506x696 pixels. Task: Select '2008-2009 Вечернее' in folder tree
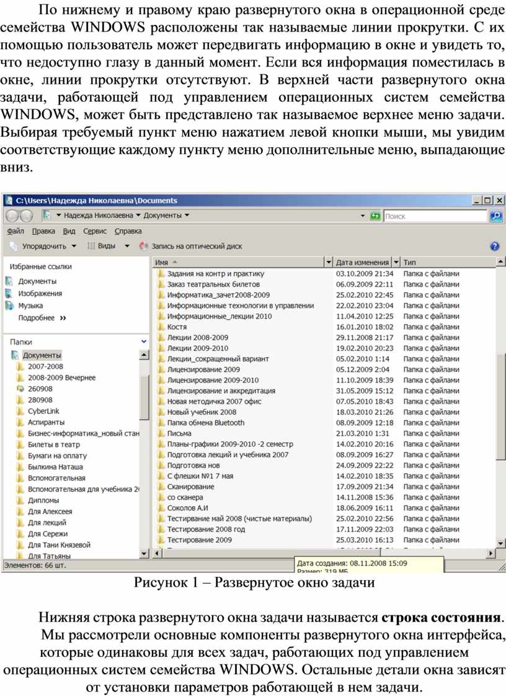pyautogui.click(x=61, y=377)
